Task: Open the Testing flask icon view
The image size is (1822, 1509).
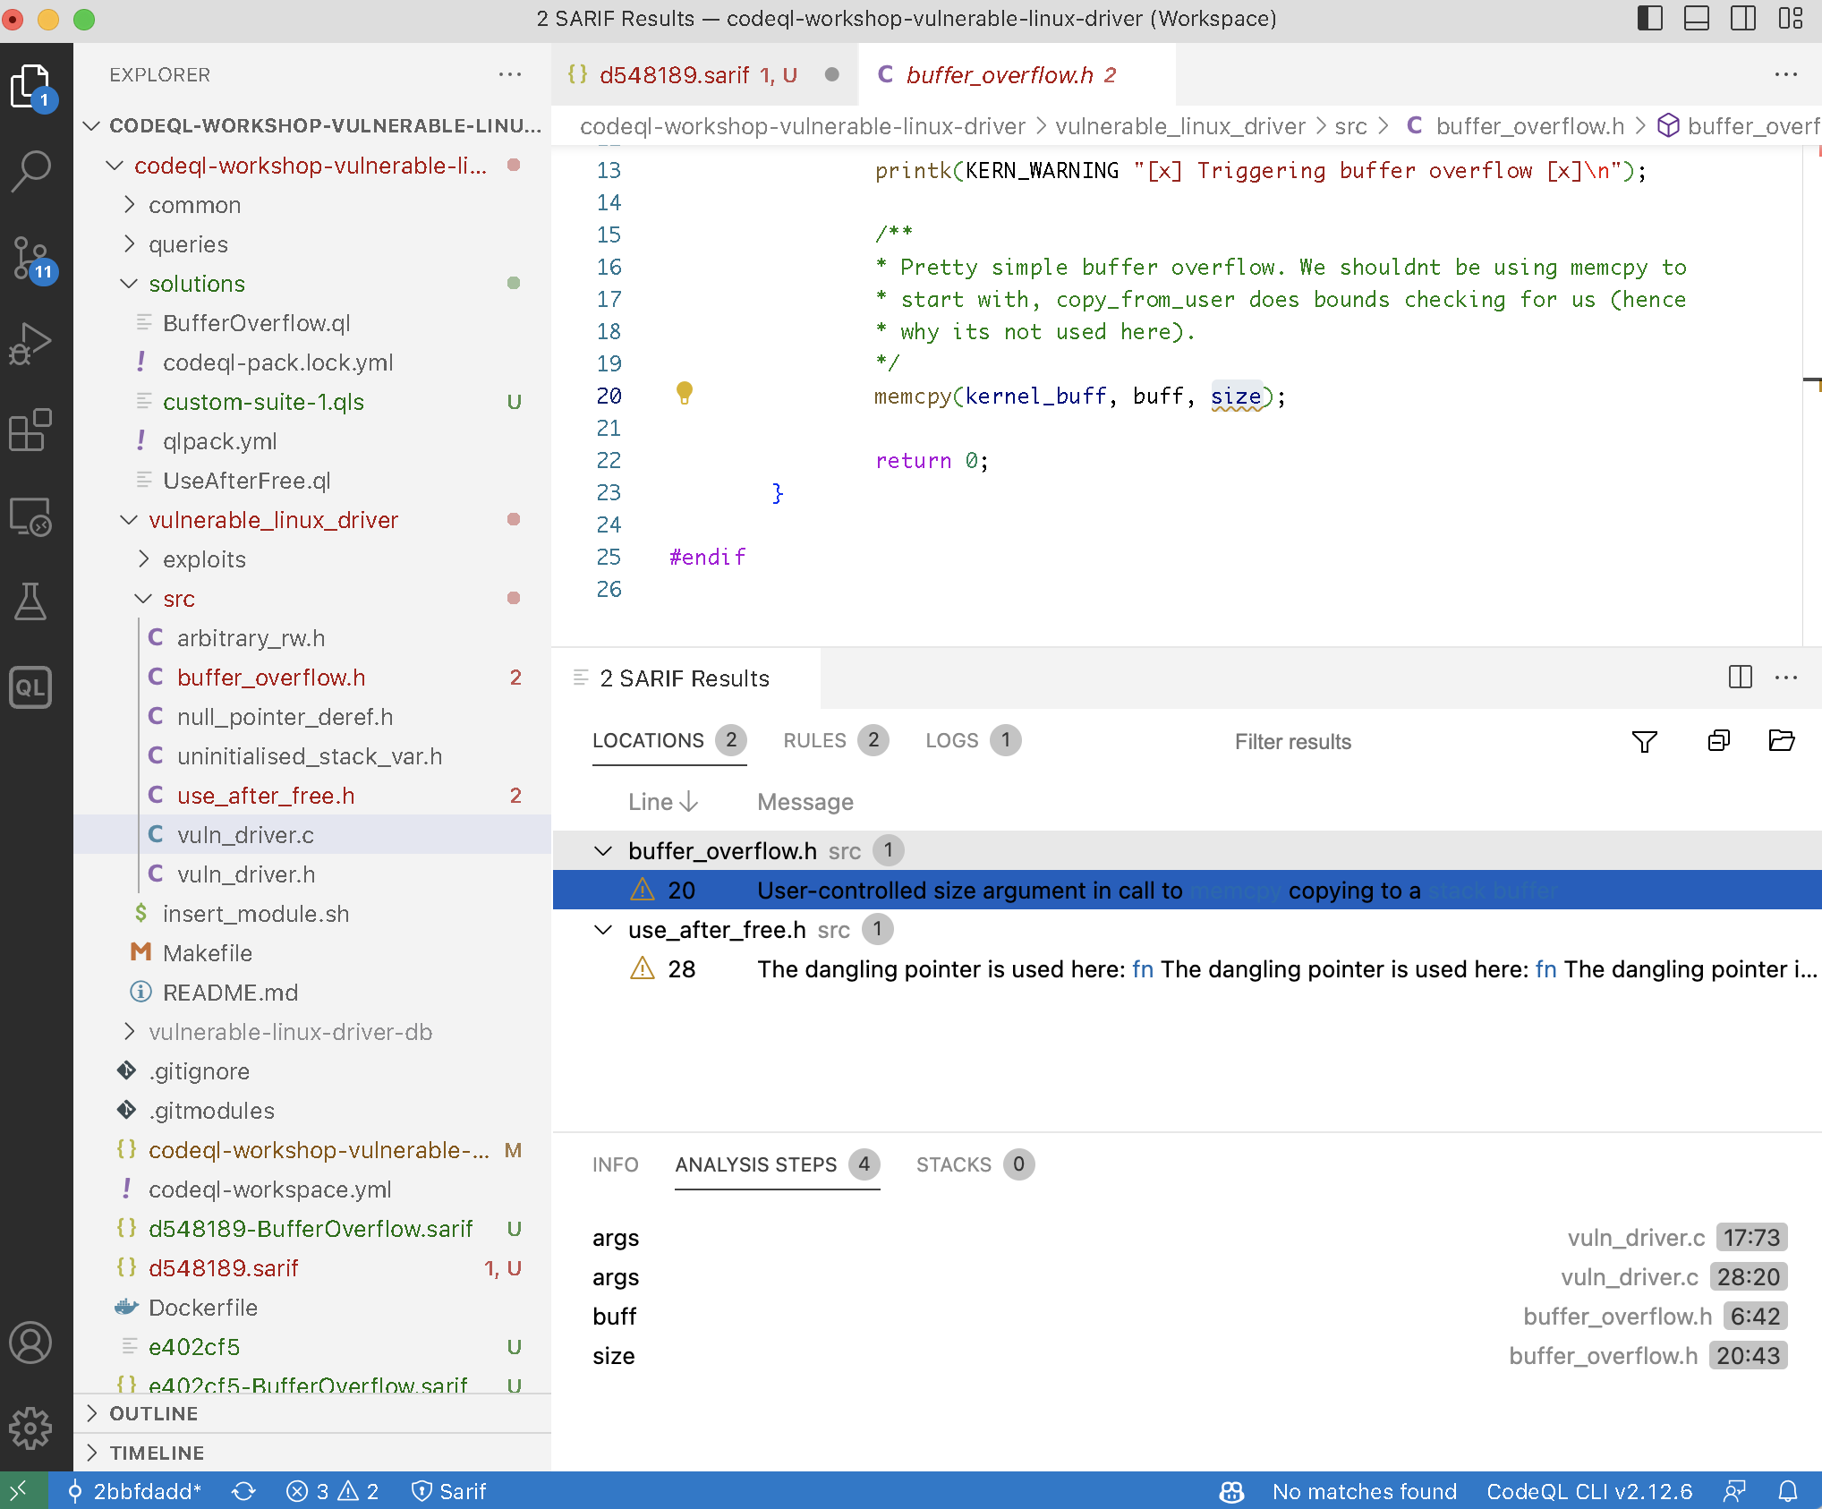Action: [30, 601]
